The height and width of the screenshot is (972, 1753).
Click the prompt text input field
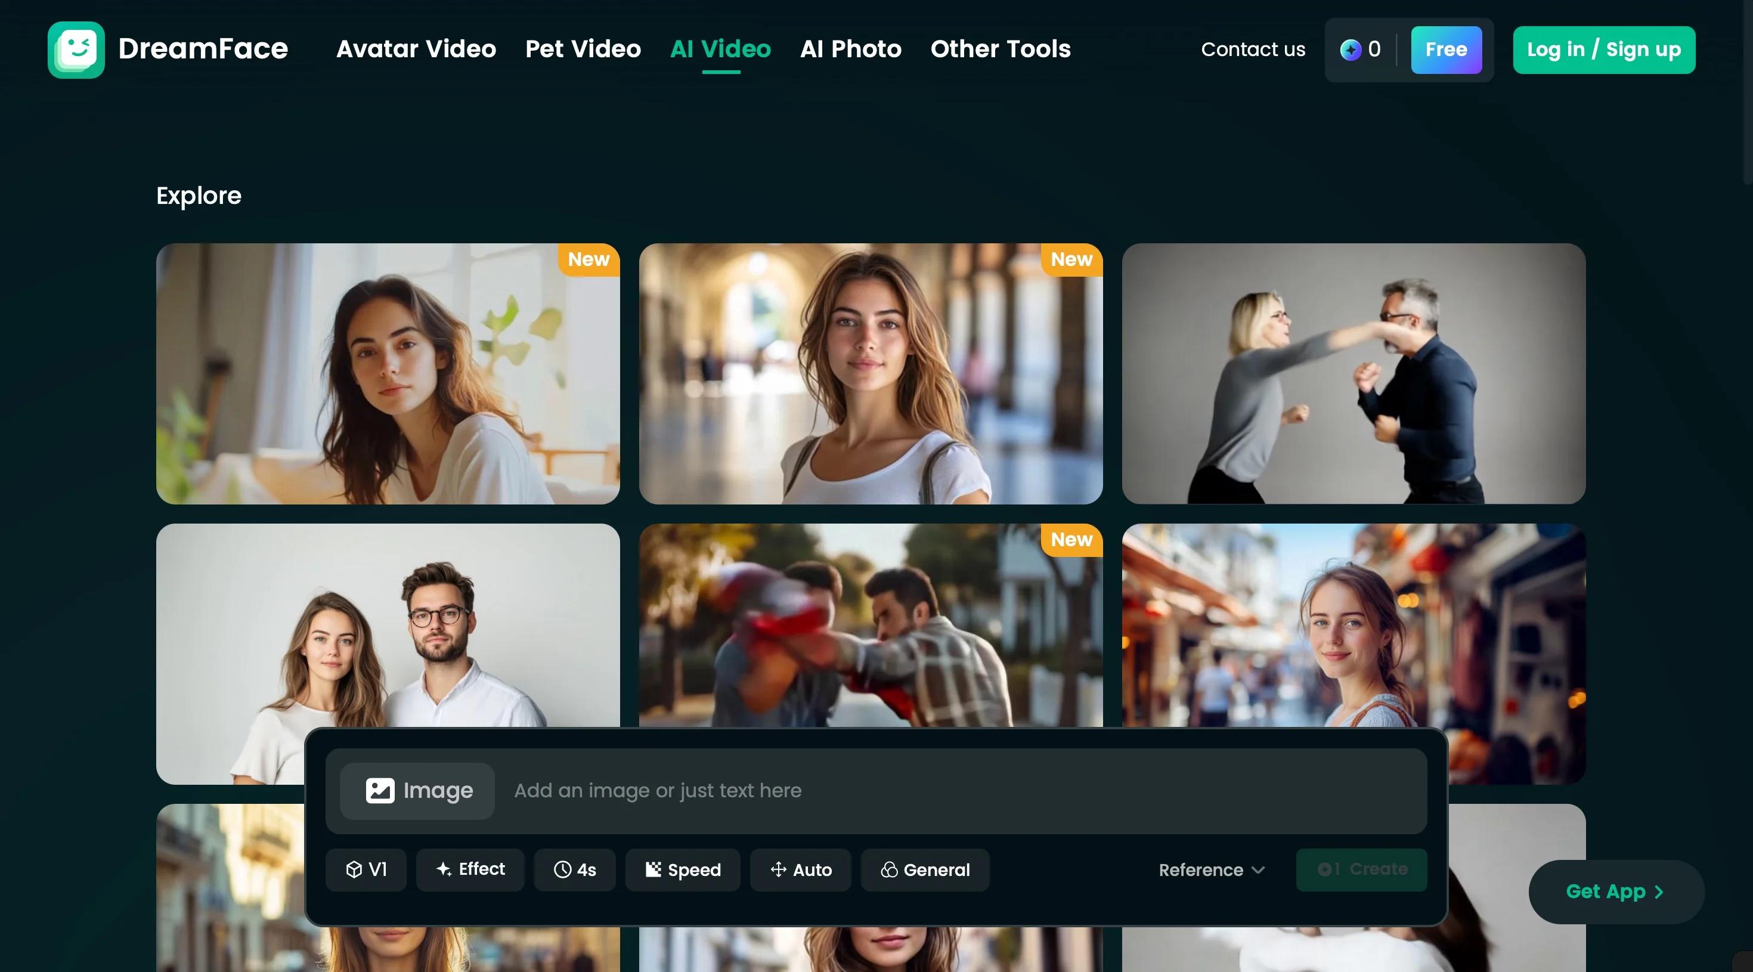pyautogui.click(x=967, y=790)
